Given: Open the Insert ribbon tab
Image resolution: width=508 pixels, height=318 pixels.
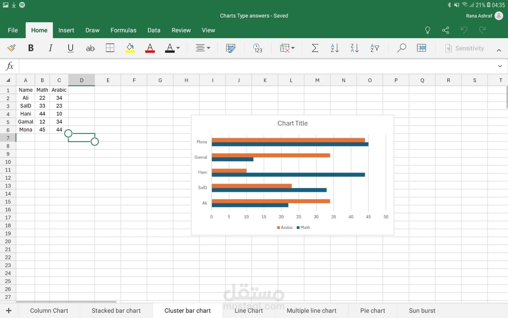Looking at the screenshot, I should 66,30.
